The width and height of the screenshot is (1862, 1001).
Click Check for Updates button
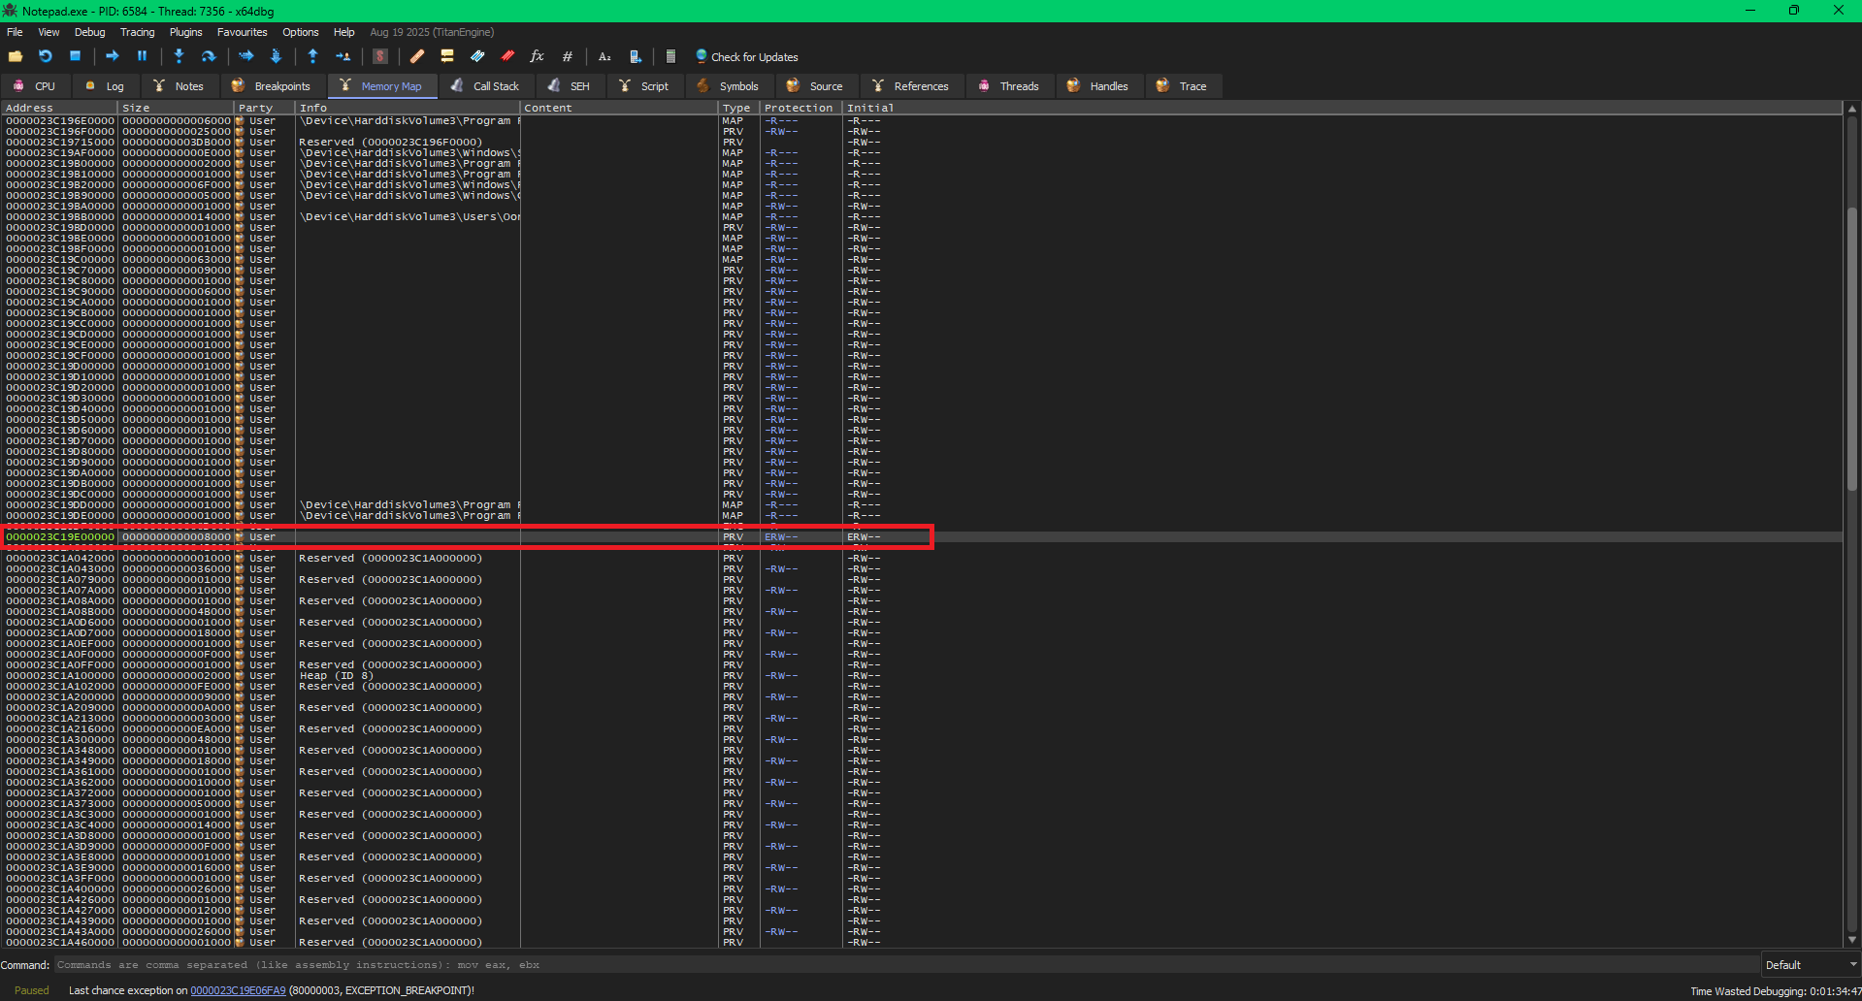click(x=747, y=57)
